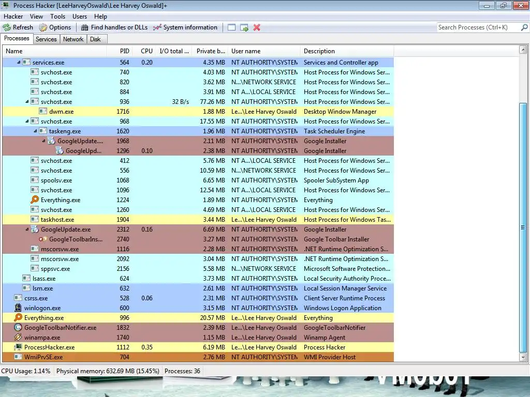The image size is (530, 397).
Task: Click the scrollbar down arrow
Action: 523,357
